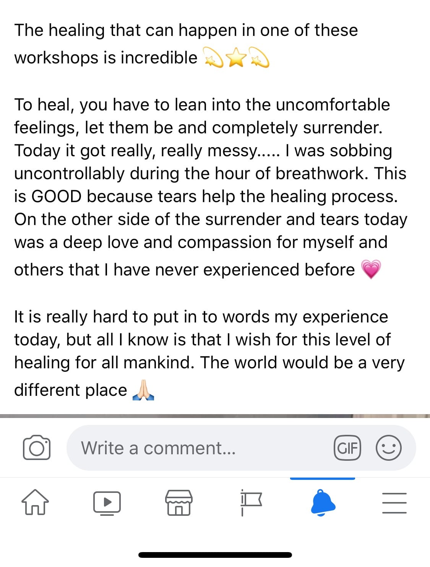Image resolution: width=430 pixels, height=567 pixels.
Task: Open the smiley emoji sticker picker
Action: coord(389,448)
